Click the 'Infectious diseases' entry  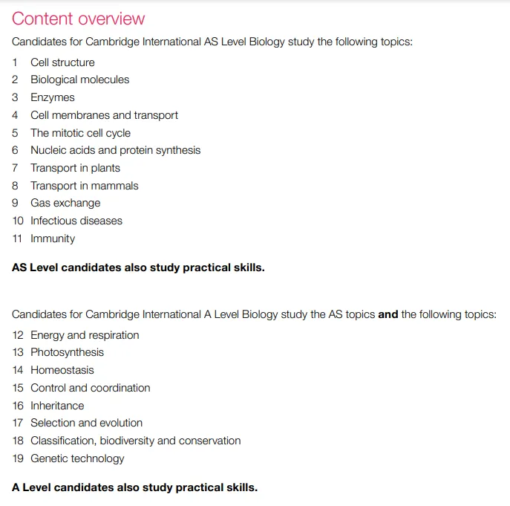(76, 221)
